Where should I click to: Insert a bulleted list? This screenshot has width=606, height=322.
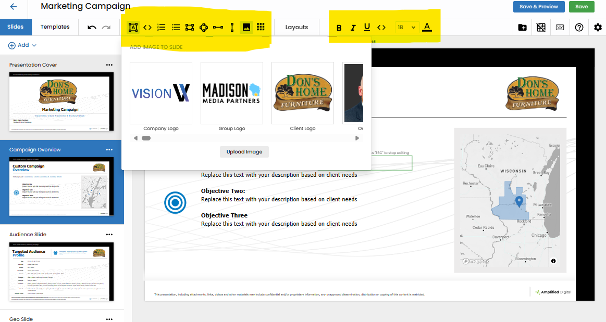click(x=176, y=27)
